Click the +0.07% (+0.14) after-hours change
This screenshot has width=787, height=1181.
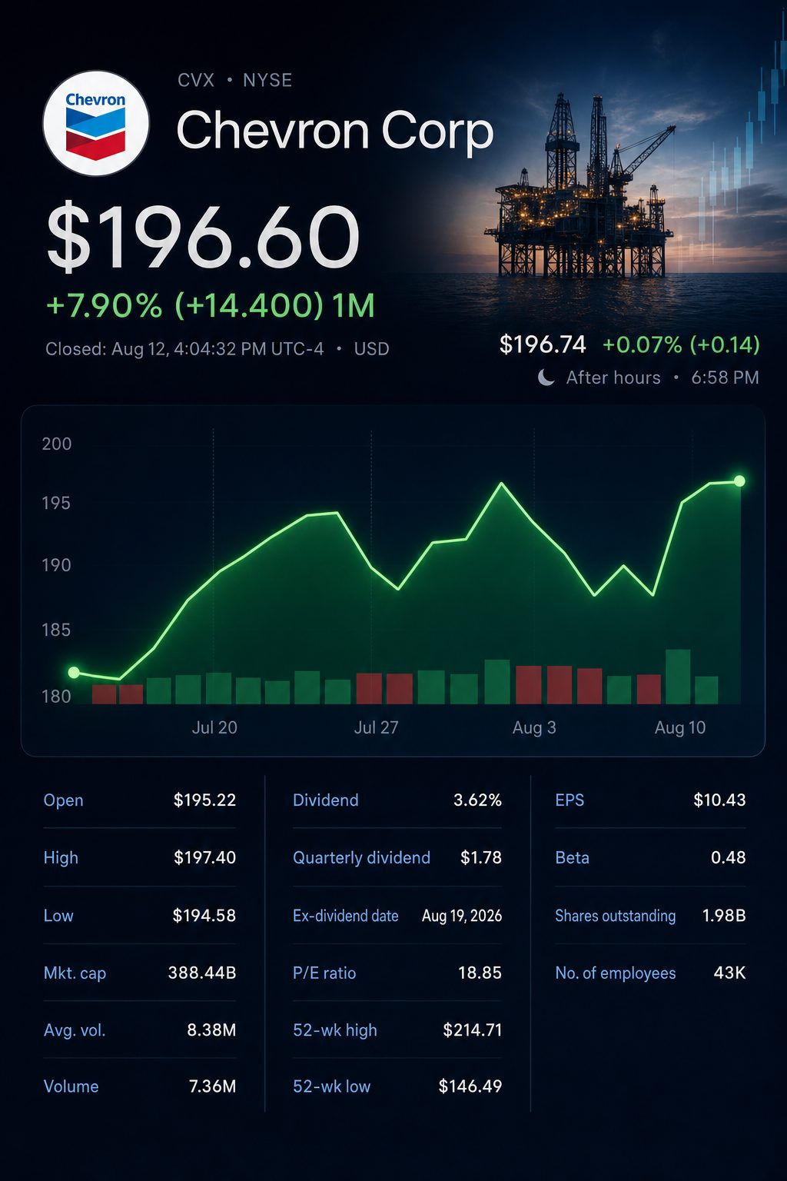click(681, 344)
